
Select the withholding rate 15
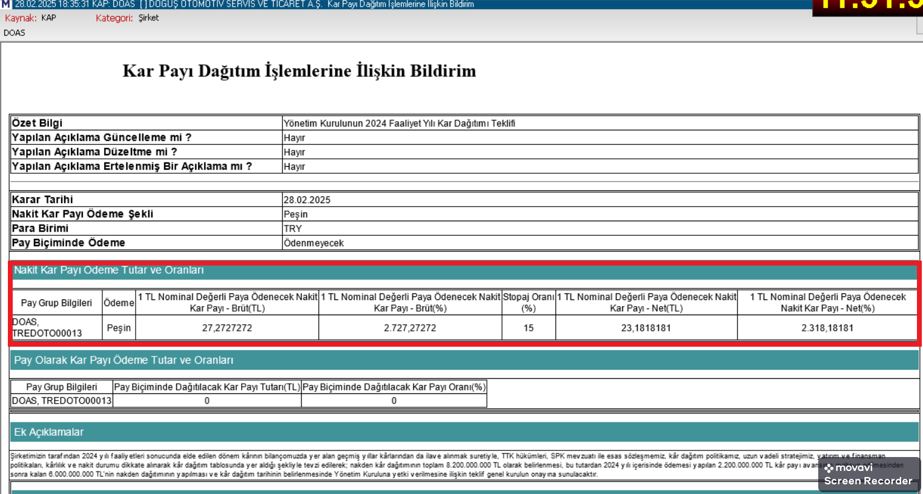529,328
